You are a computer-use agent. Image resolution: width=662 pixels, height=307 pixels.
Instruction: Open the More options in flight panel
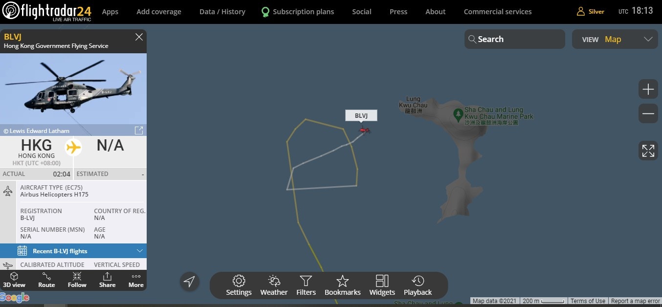click(x=136, y=280)
